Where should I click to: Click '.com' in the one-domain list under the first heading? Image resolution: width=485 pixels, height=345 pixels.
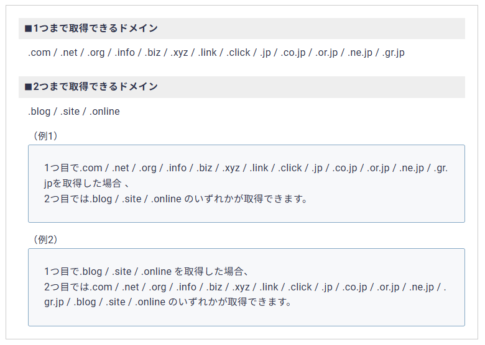pyautogui.click(x=39, y=53)
